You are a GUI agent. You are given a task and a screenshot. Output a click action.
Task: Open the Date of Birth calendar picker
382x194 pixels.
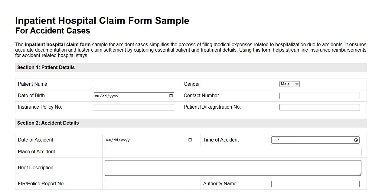[171, 95]
